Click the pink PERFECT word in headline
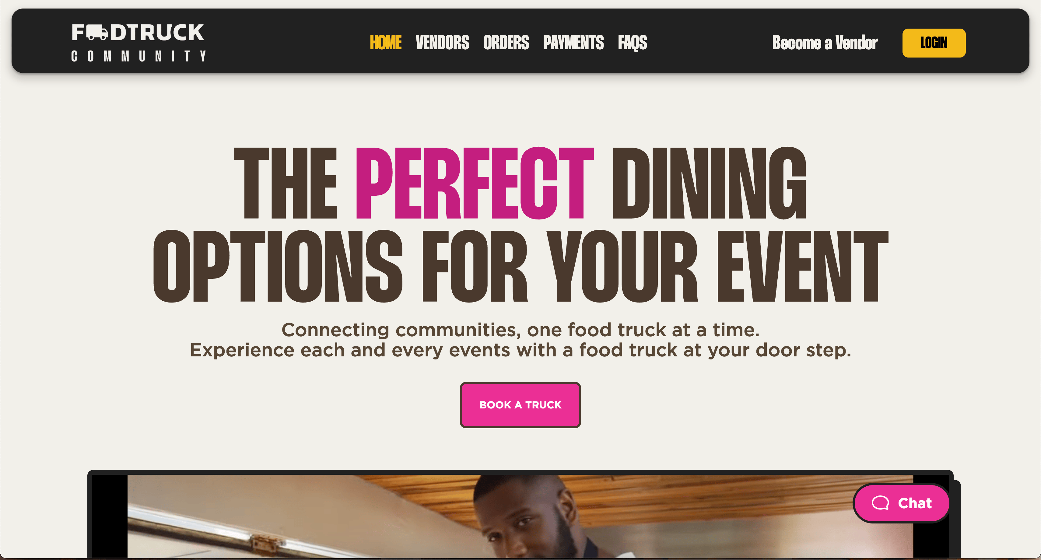 475,183
